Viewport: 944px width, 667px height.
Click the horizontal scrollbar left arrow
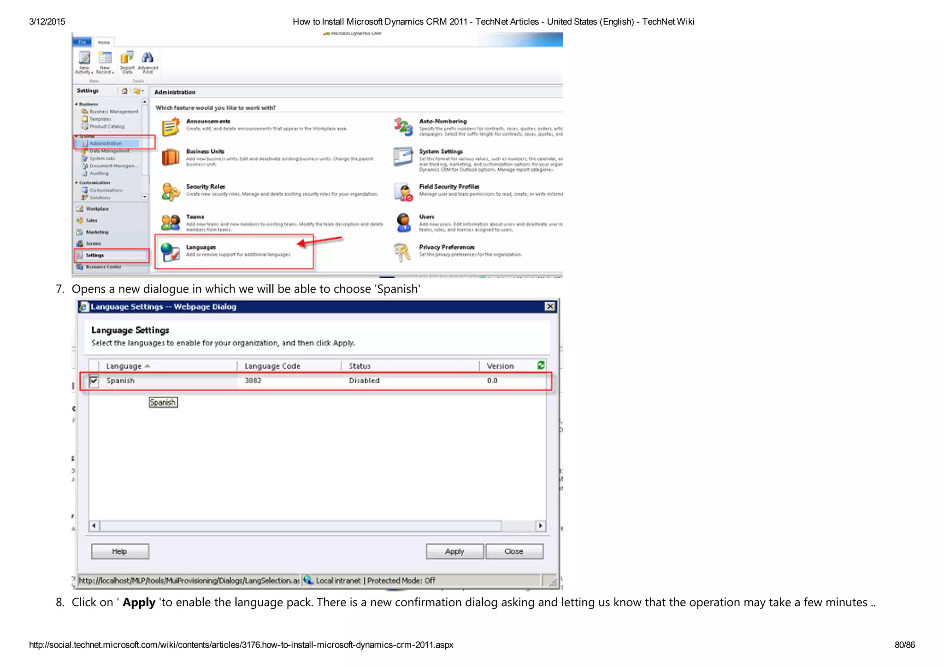[x=94, y=526]
